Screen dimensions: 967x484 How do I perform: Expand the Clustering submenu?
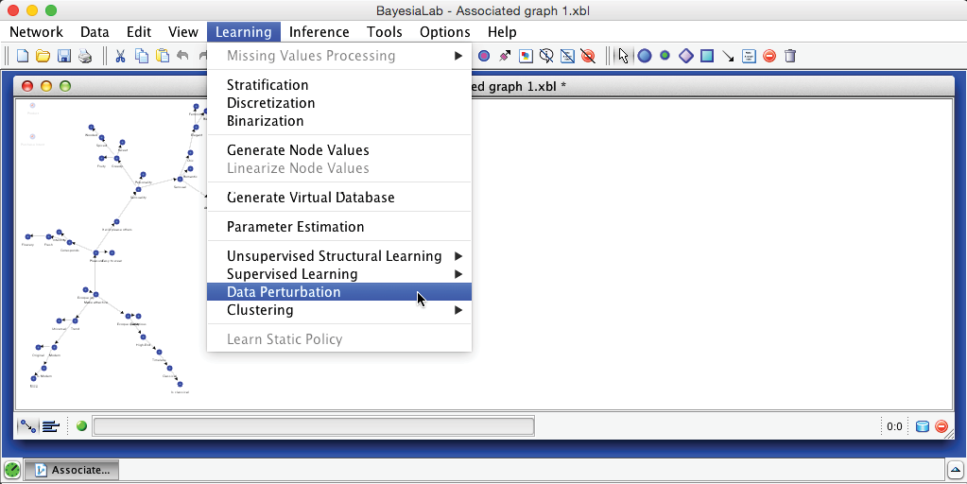coord(260,310)
